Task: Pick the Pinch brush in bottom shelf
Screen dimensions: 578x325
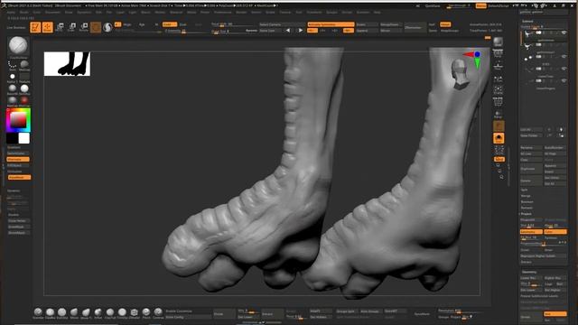Action: point(146,312)
